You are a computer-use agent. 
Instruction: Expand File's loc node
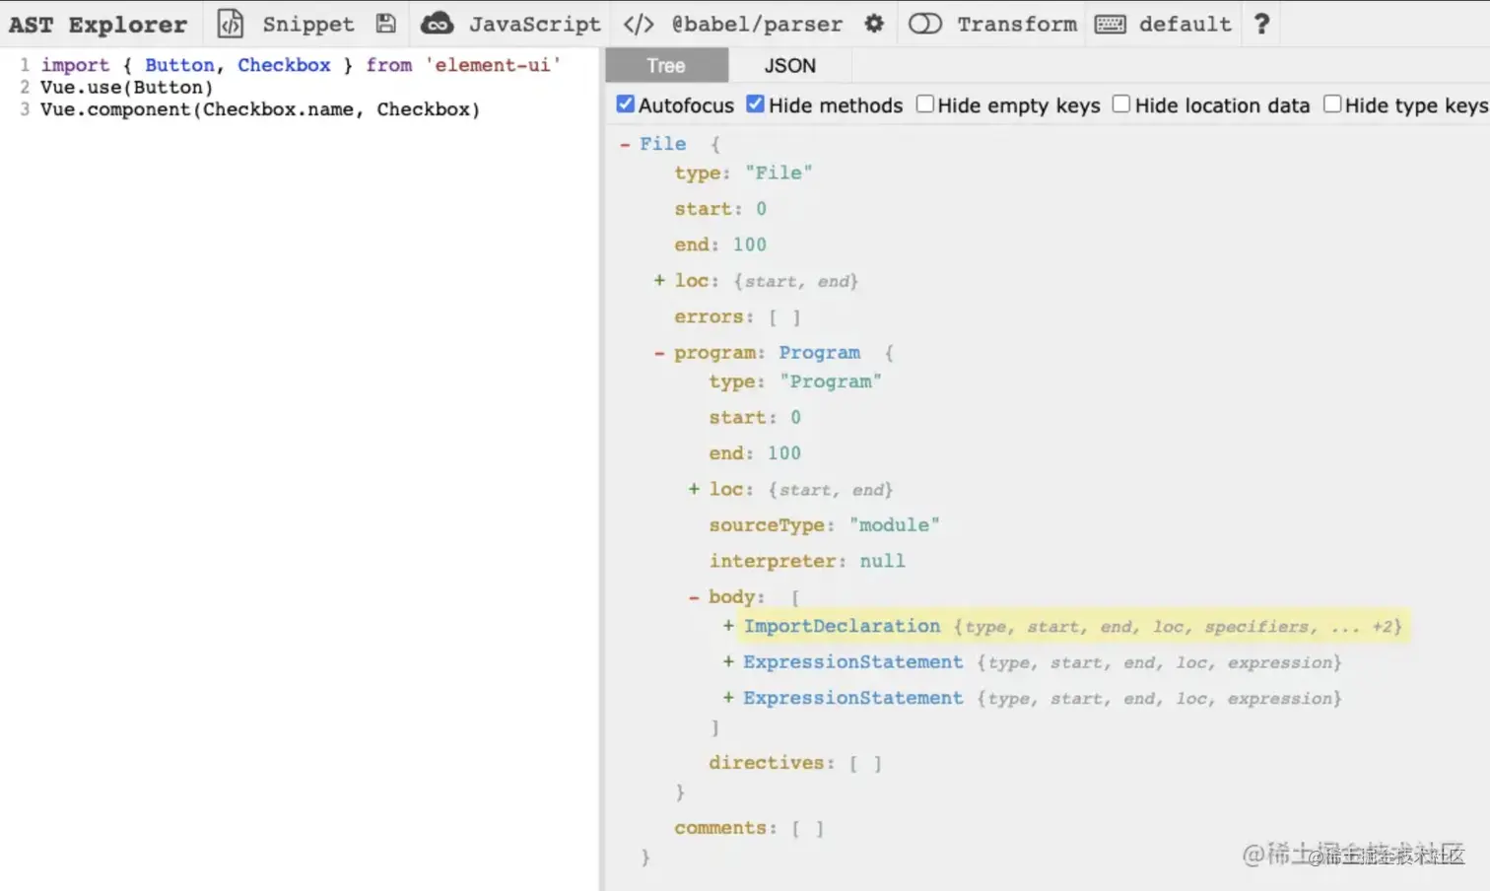point(659,281)
